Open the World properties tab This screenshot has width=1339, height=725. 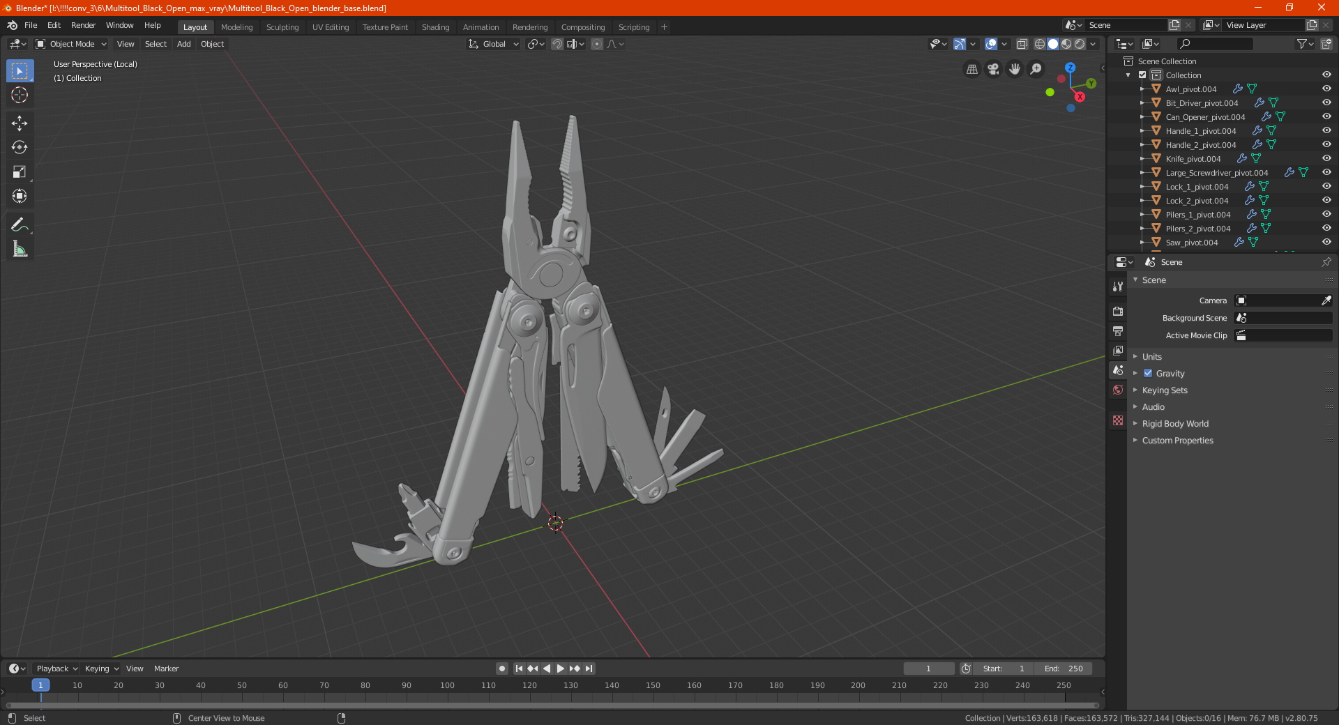click(x=1118, y=390)
